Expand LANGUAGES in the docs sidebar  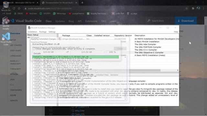(x=16, y=56)
